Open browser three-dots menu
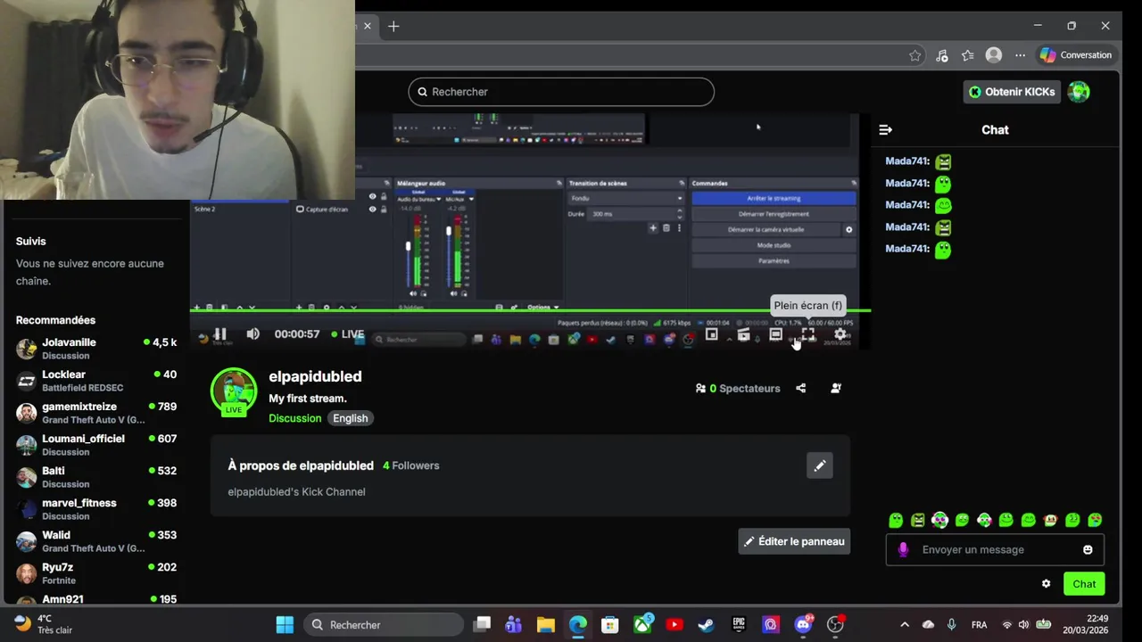The image size is (1142, 642). click(1020, 55)
